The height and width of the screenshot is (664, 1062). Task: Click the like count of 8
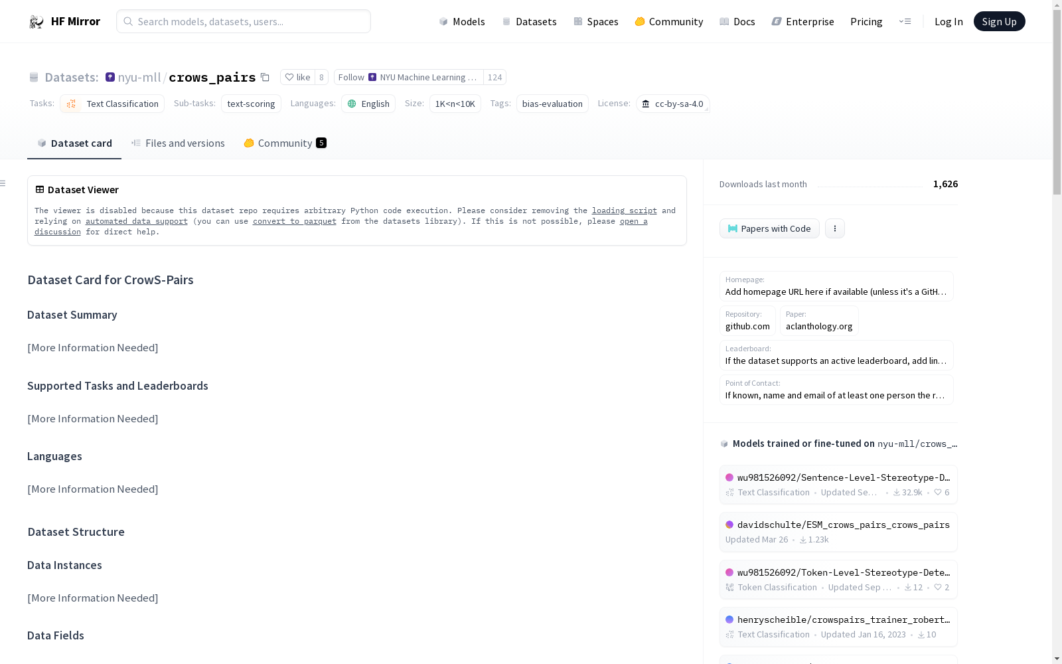tap(321, 77)
